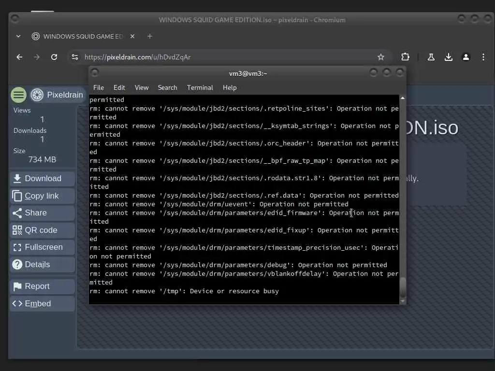Open the terminal Edit menu
Viewport: 495px width, 371px height.
119,88
